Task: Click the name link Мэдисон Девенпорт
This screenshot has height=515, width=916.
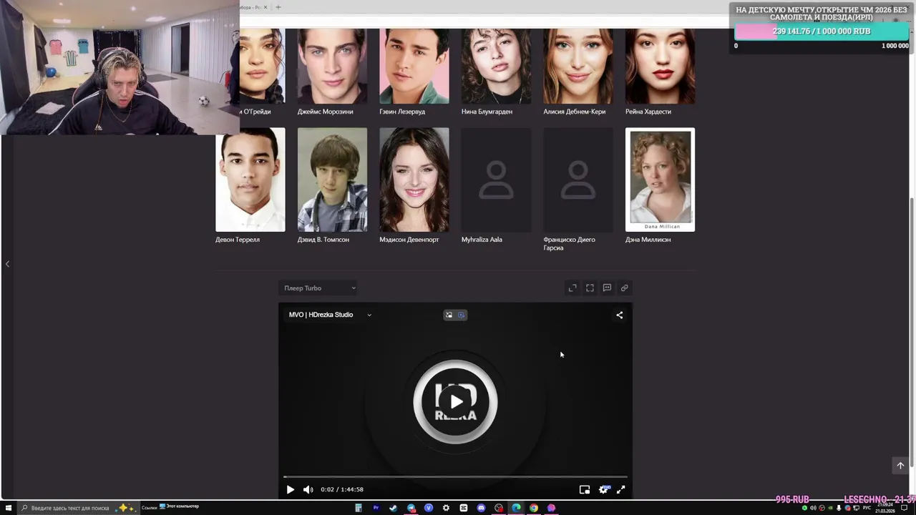Action: coord(409,240)
